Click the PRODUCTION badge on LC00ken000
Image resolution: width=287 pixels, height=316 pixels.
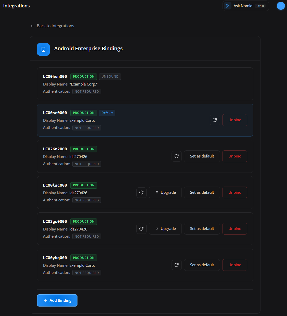[84, 77]
